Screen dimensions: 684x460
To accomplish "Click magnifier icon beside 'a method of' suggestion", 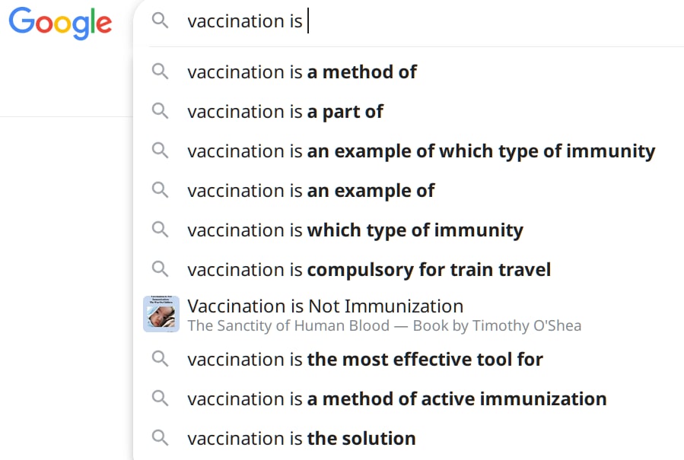I will coord(160,71).
